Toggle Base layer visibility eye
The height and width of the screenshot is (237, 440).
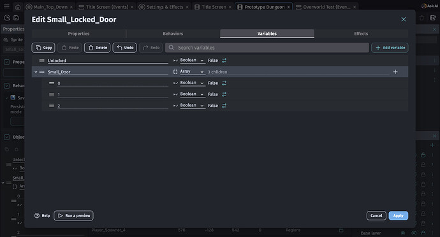(414, 233)
